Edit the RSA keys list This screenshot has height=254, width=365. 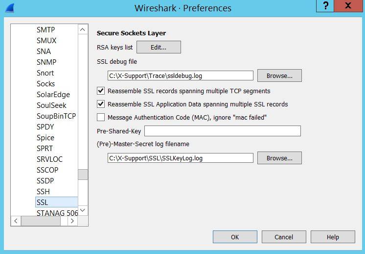[x=159, y=48]
